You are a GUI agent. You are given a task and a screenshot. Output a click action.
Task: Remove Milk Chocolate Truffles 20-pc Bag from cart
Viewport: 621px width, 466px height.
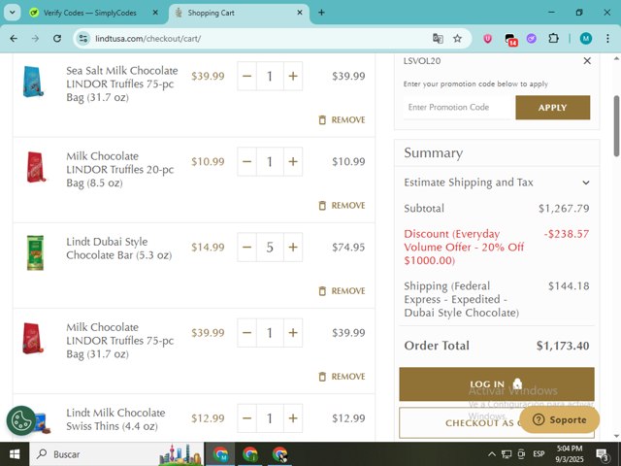[x=342, y=205]
